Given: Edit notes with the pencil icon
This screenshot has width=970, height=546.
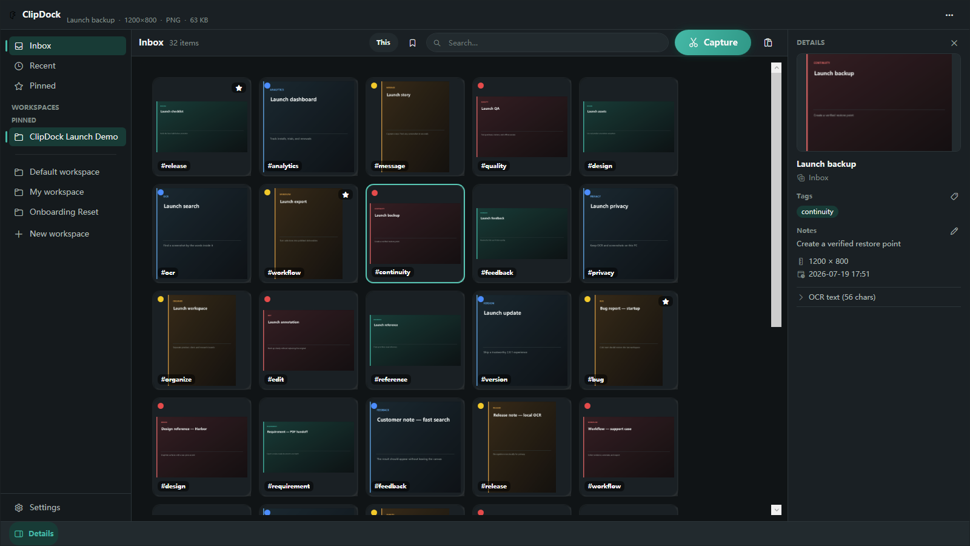Looking at the screenshot, I should (x=954, y=231).
